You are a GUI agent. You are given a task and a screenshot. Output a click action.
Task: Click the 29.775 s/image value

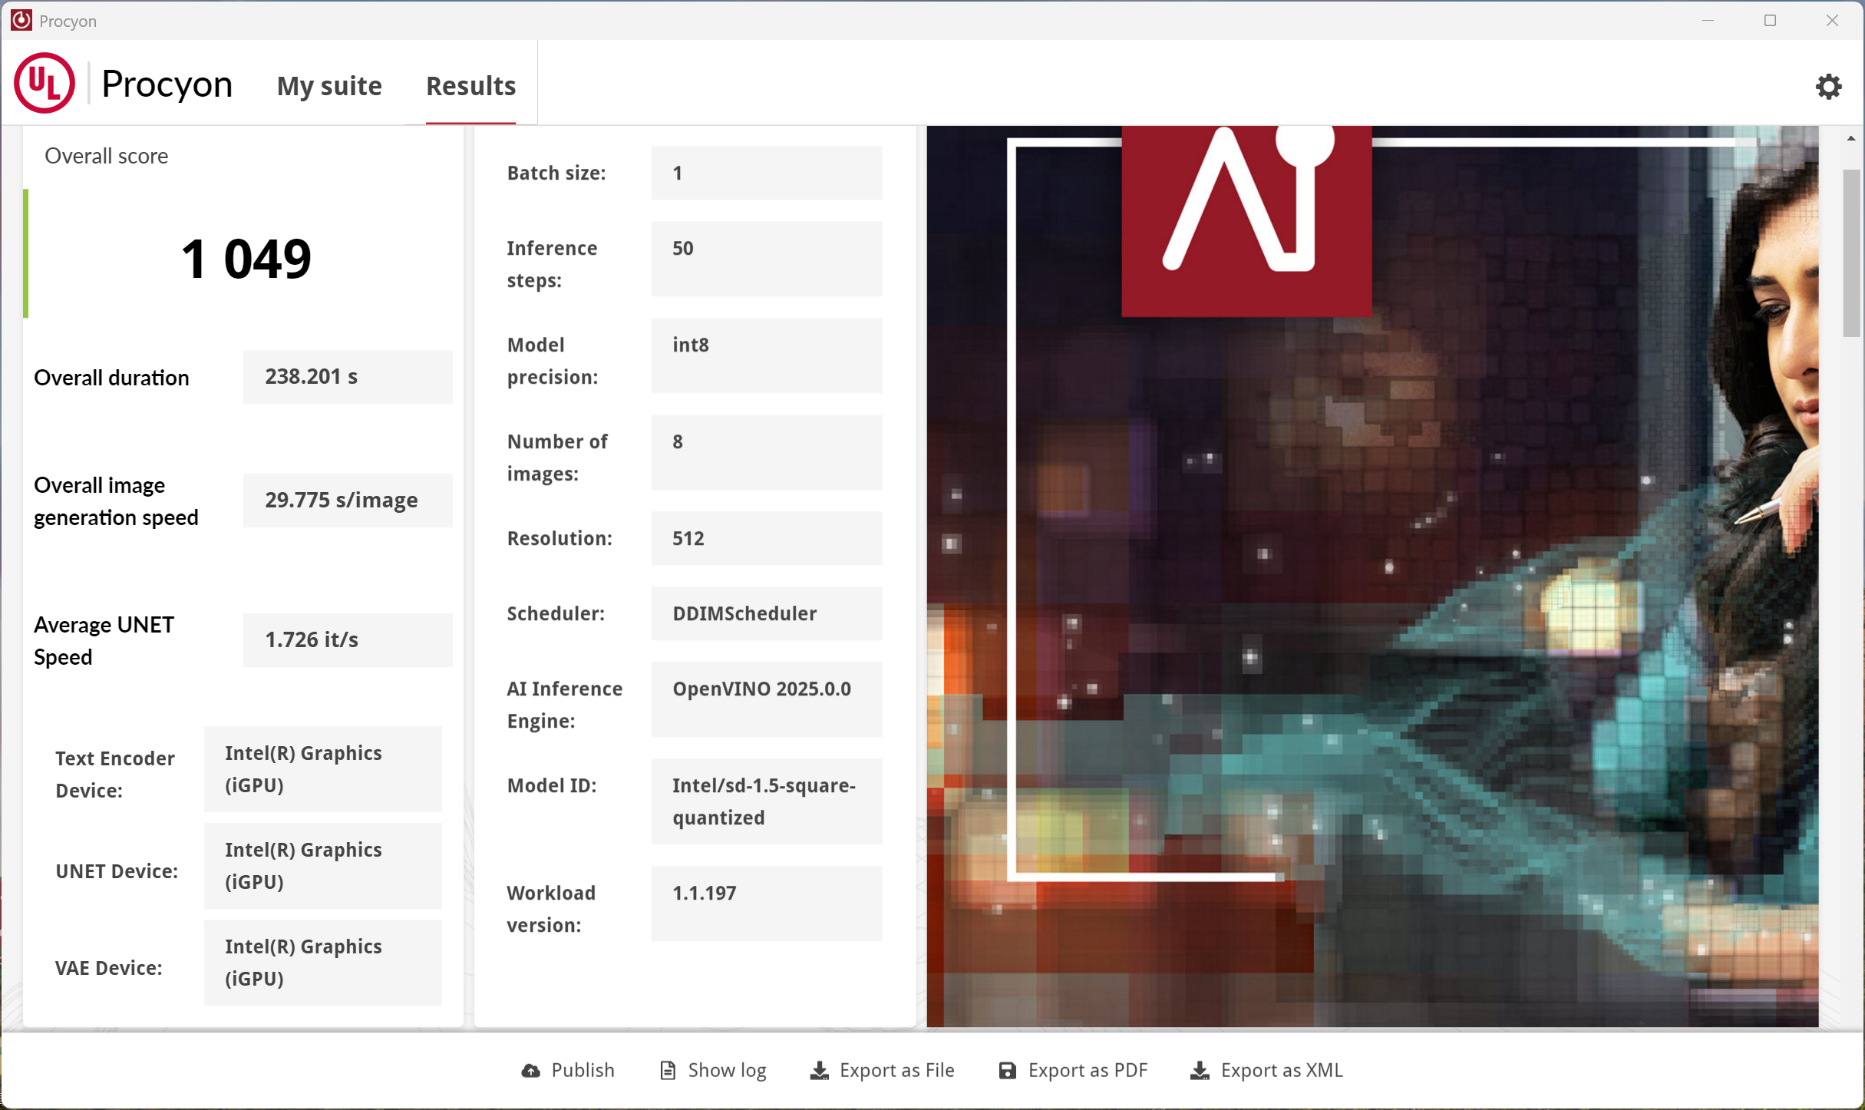point(348,500)
